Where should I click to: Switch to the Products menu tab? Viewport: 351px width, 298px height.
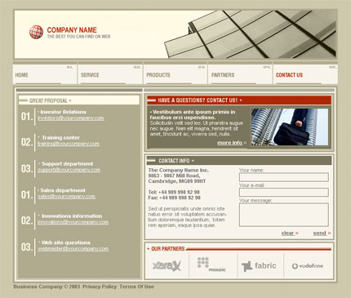175,74
